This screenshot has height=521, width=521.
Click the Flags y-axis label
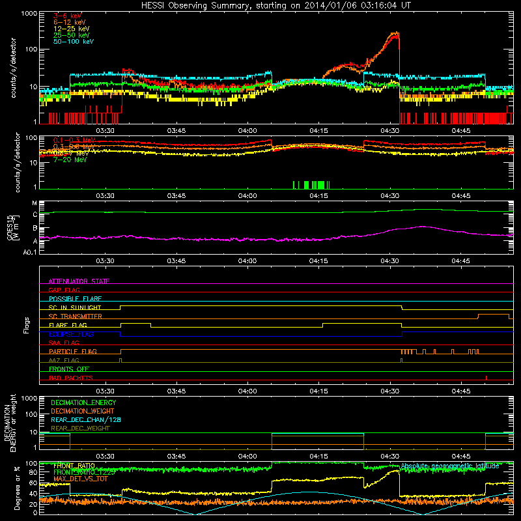(27, 325)
